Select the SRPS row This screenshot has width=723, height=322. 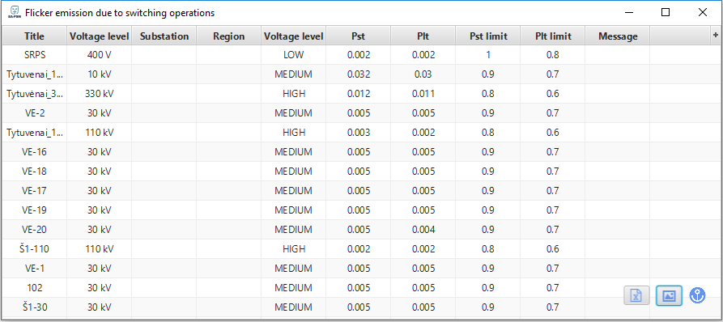click(x=361, y=55)
